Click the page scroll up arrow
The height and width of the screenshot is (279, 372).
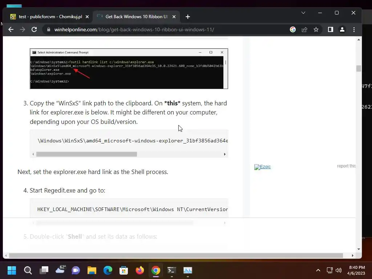tap(359, 40)
